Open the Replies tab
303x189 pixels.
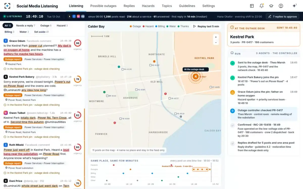coord(129,6)
